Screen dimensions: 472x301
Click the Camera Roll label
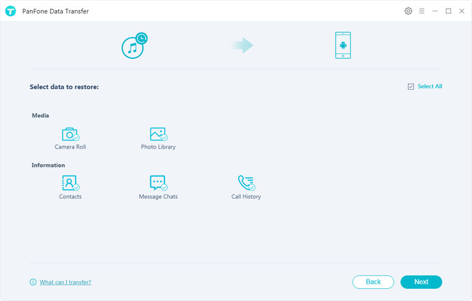click(x=70, y=147)
